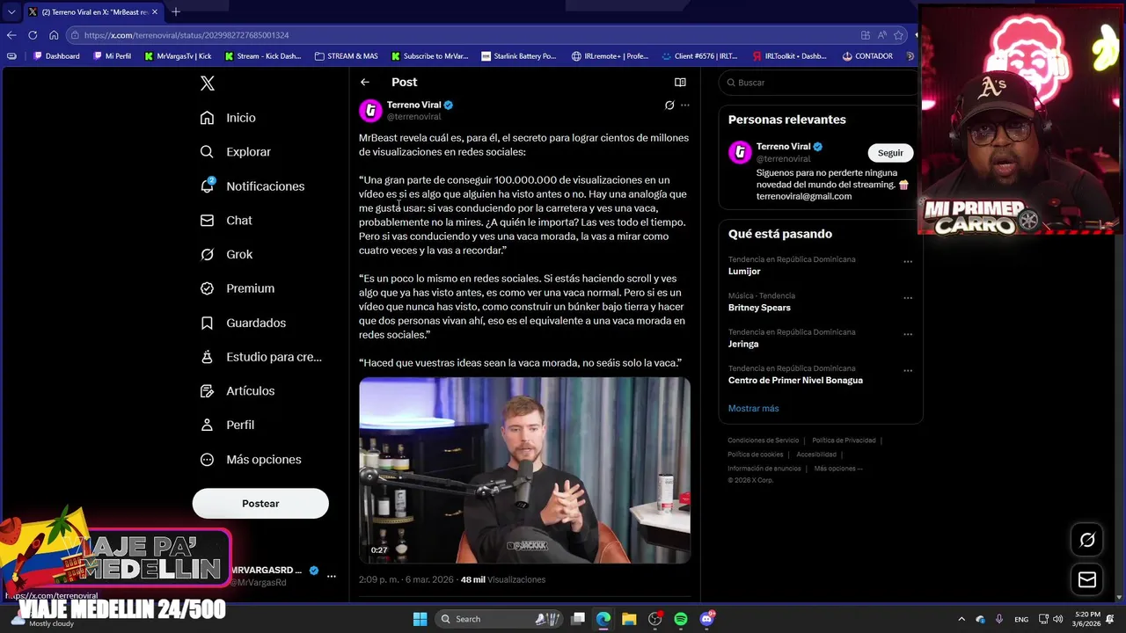Image resolution: width=1126 pixels, height=633 pixels.
Task: Open Explorar search icon in sidebar
Action: 207,152
